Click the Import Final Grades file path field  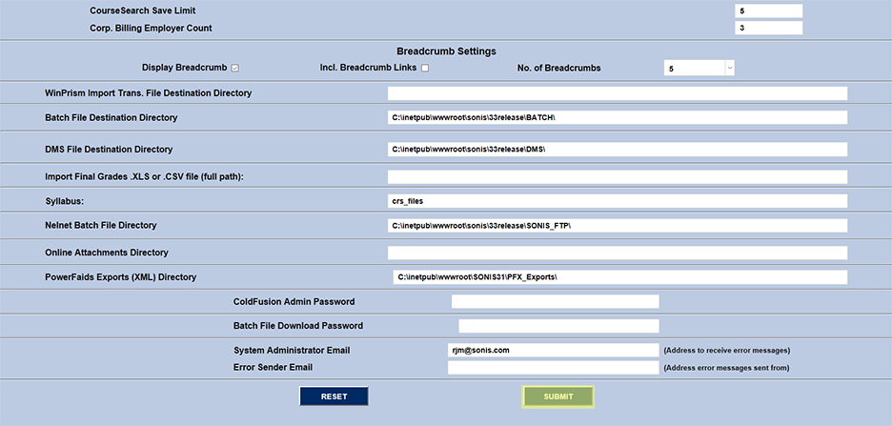pos(617,176)
